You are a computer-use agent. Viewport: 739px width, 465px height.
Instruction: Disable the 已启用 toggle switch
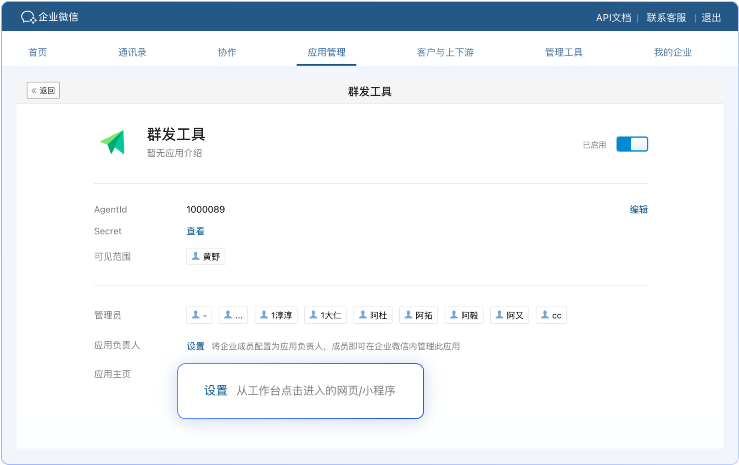(x=632, y=144)
